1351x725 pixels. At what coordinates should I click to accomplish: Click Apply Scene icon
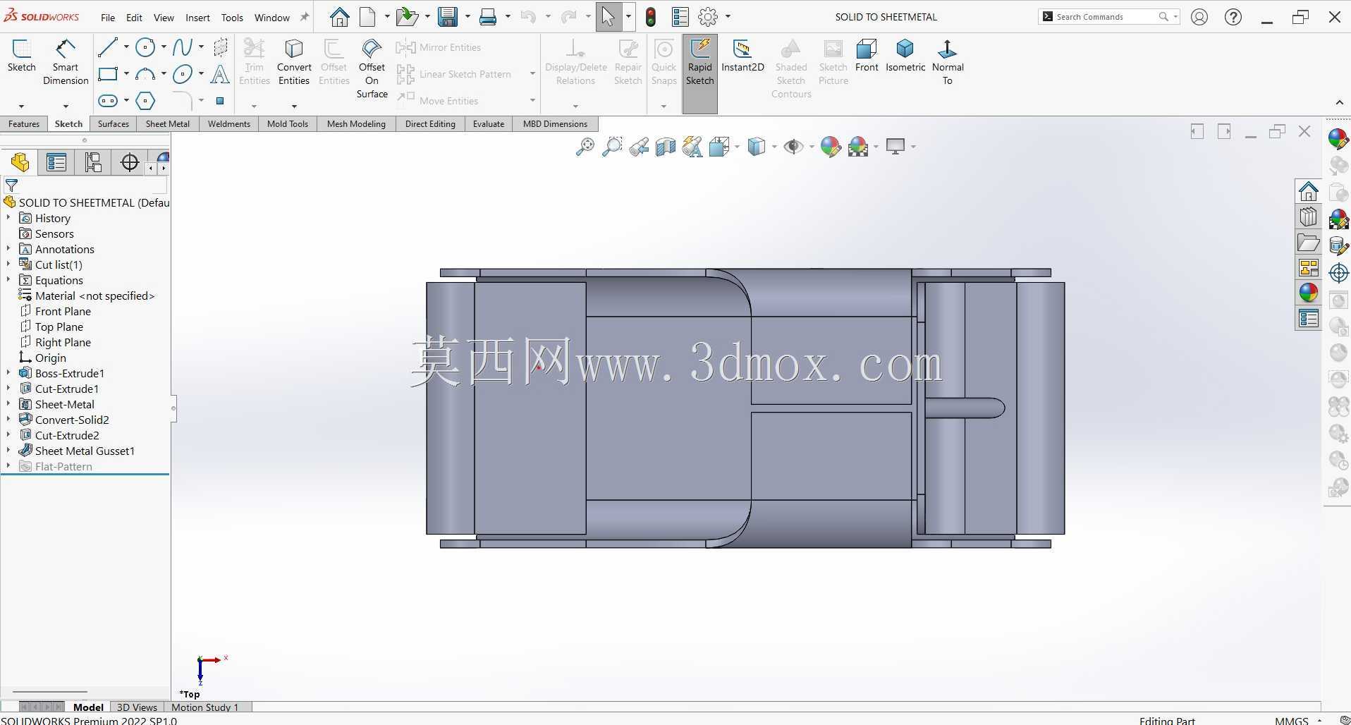(x=858, y=147)
